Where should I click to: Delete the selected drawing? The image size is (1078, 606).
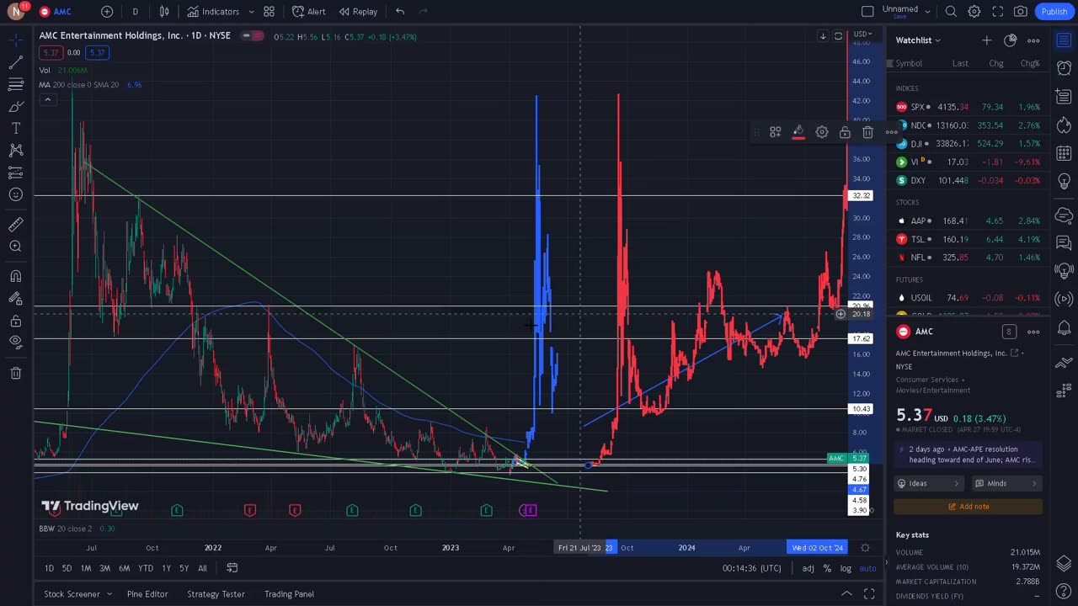pyautogui.click(x=868, y=132)
